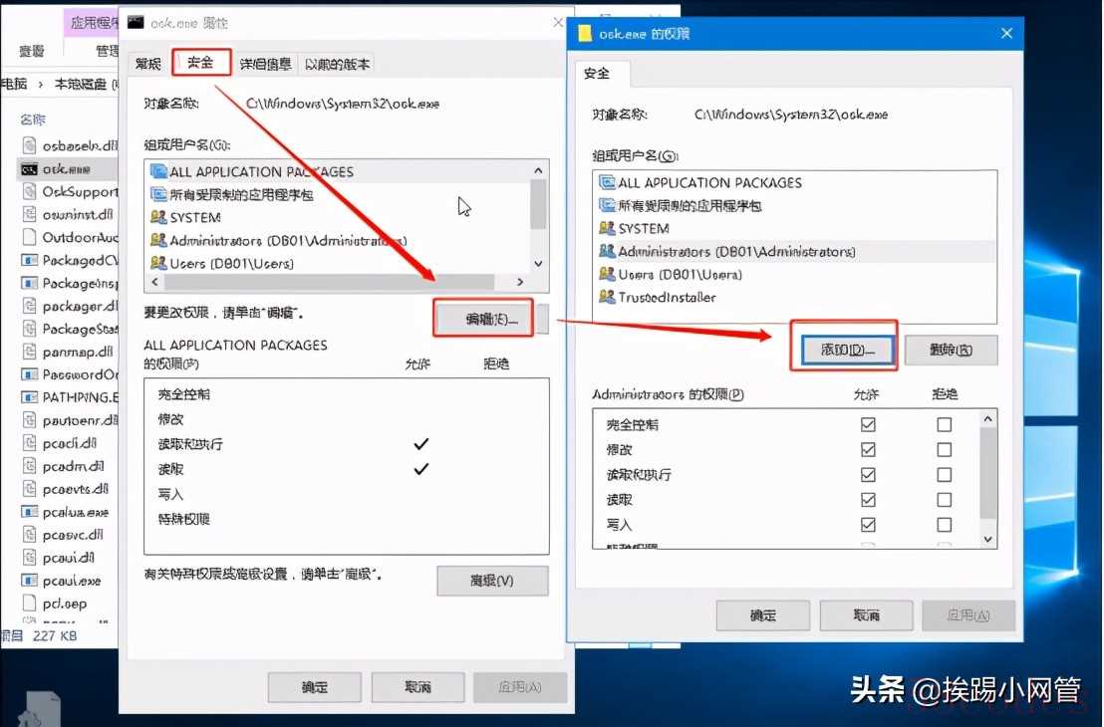Toggle Allow checkbox for Write permission
This screenshot has height=727, width=1104.
(868, 524)
